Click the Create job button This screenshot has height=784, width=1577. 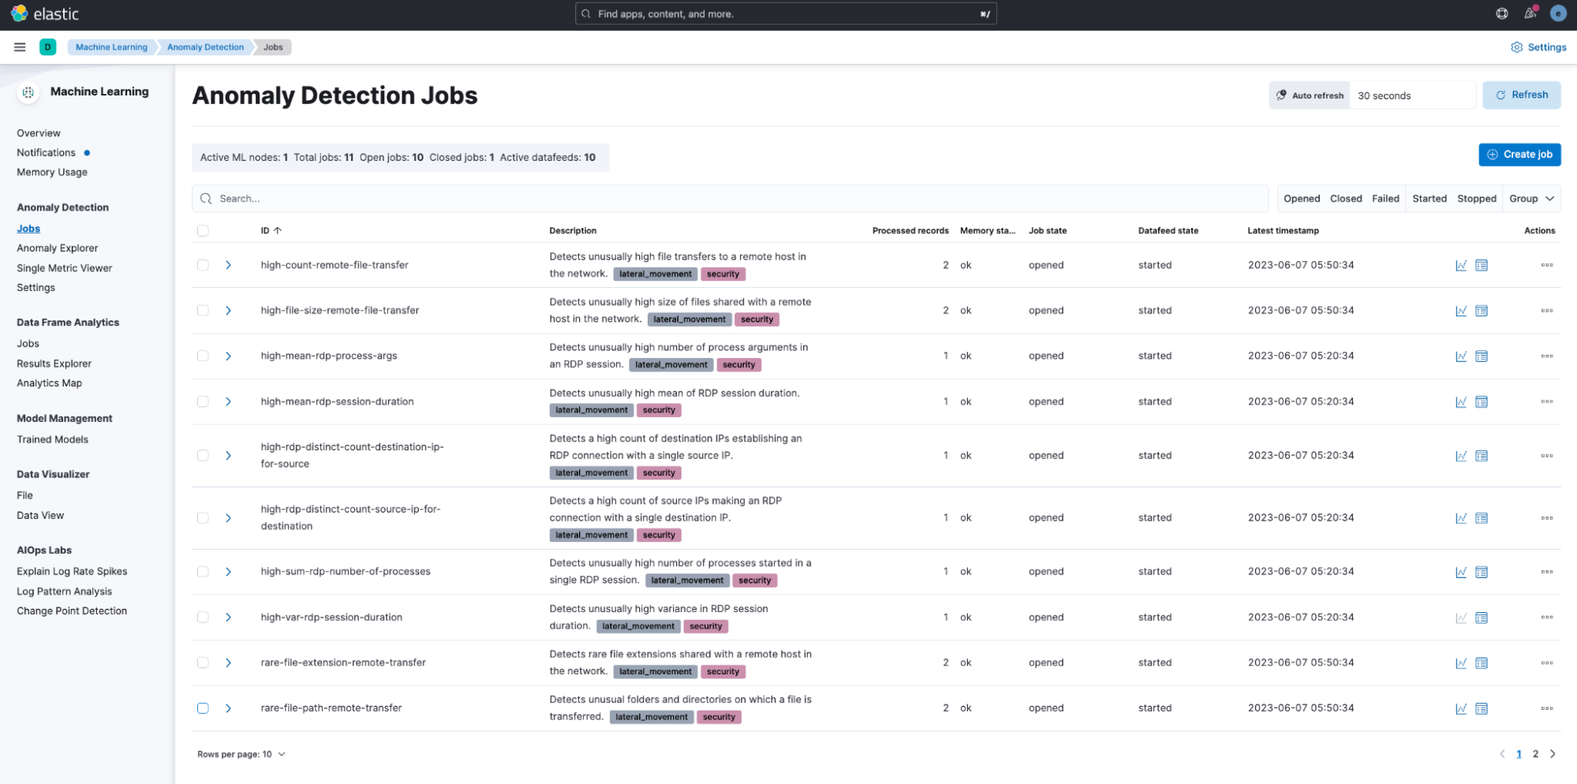pos(1519,155)
